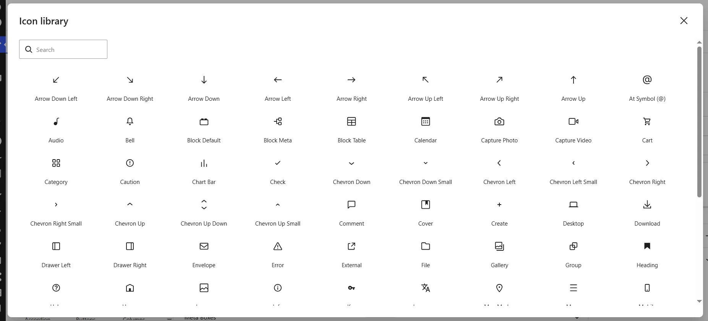
Task: Pick the Drawer Right icon
Action: [x=130, y=246]
